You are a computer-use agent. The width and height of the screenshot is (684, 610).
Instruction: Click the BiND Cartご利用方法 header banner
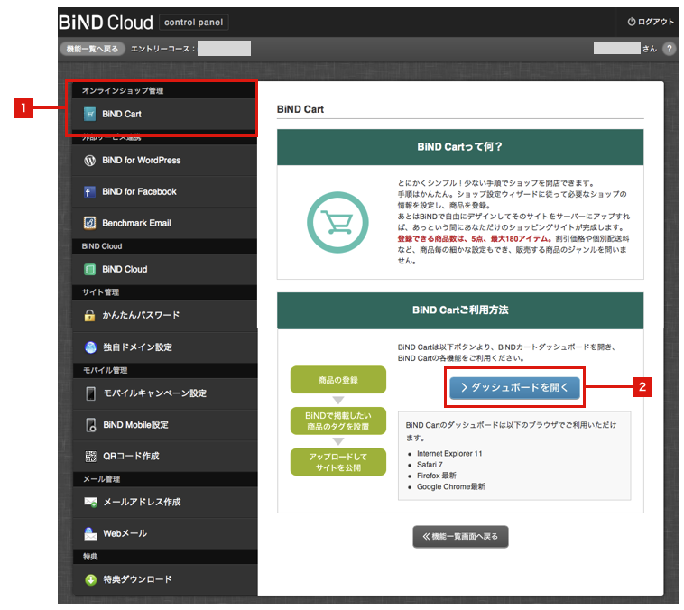[460, 310]
